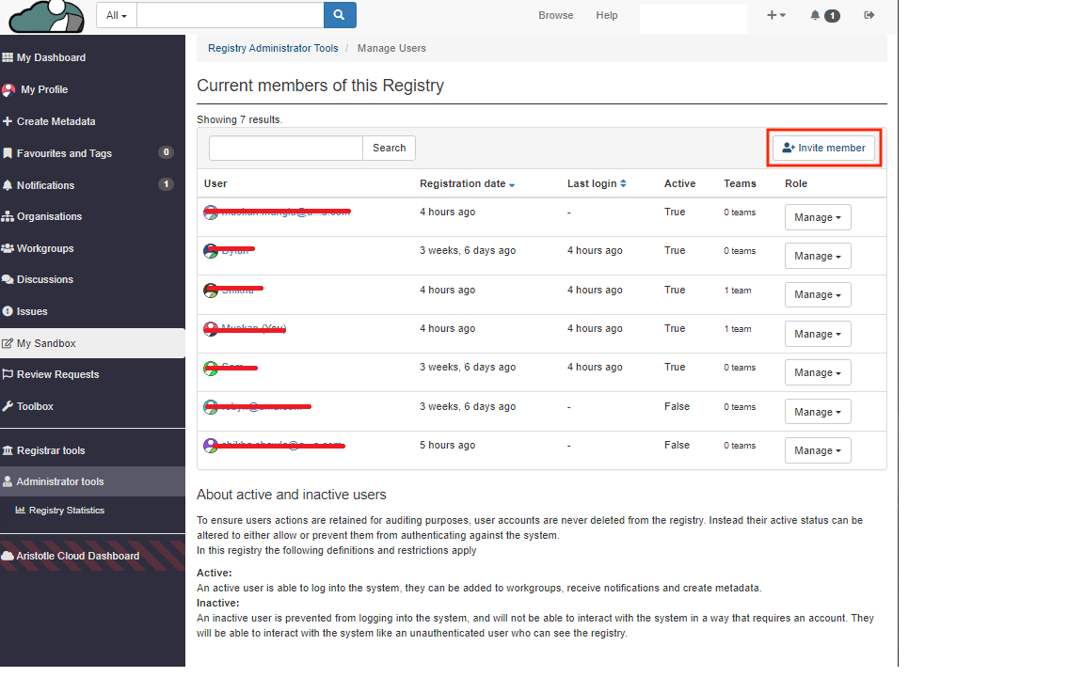Open Registry Statistics chart item
The image size is (1084, 677).
coord(66,511)
